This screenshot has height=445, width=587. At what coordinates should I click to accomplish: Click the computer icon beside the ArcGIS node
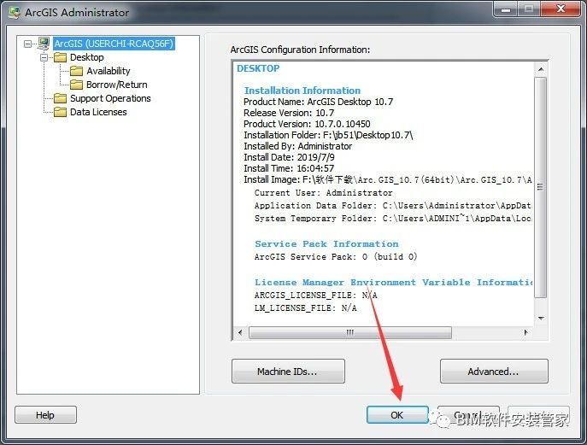tap(44, 44)
